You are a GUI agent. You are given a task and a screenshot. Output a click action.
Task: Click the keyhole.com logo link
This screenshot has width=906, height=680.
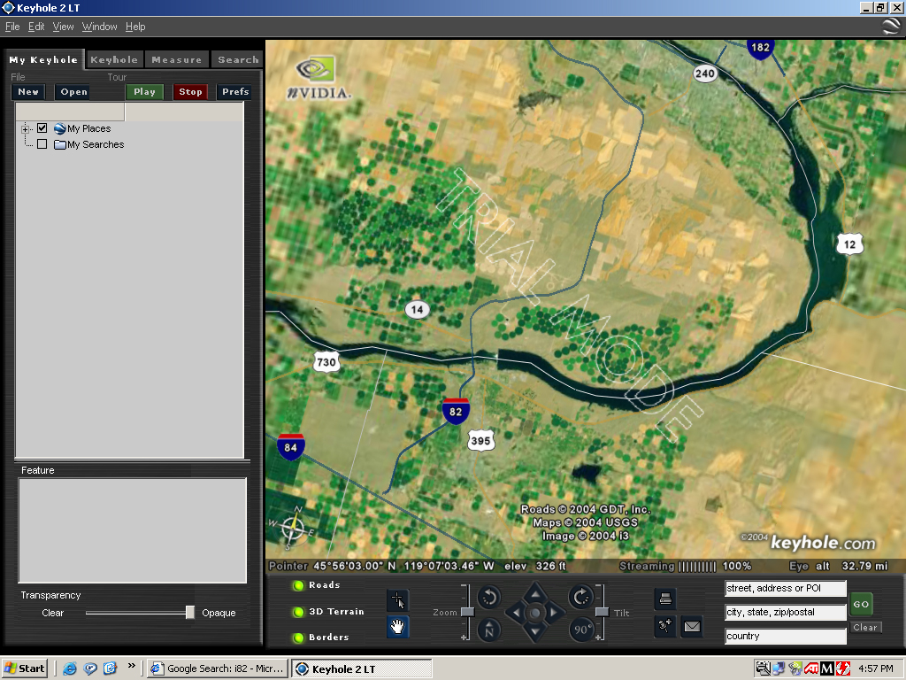click(x=824, y=543)
